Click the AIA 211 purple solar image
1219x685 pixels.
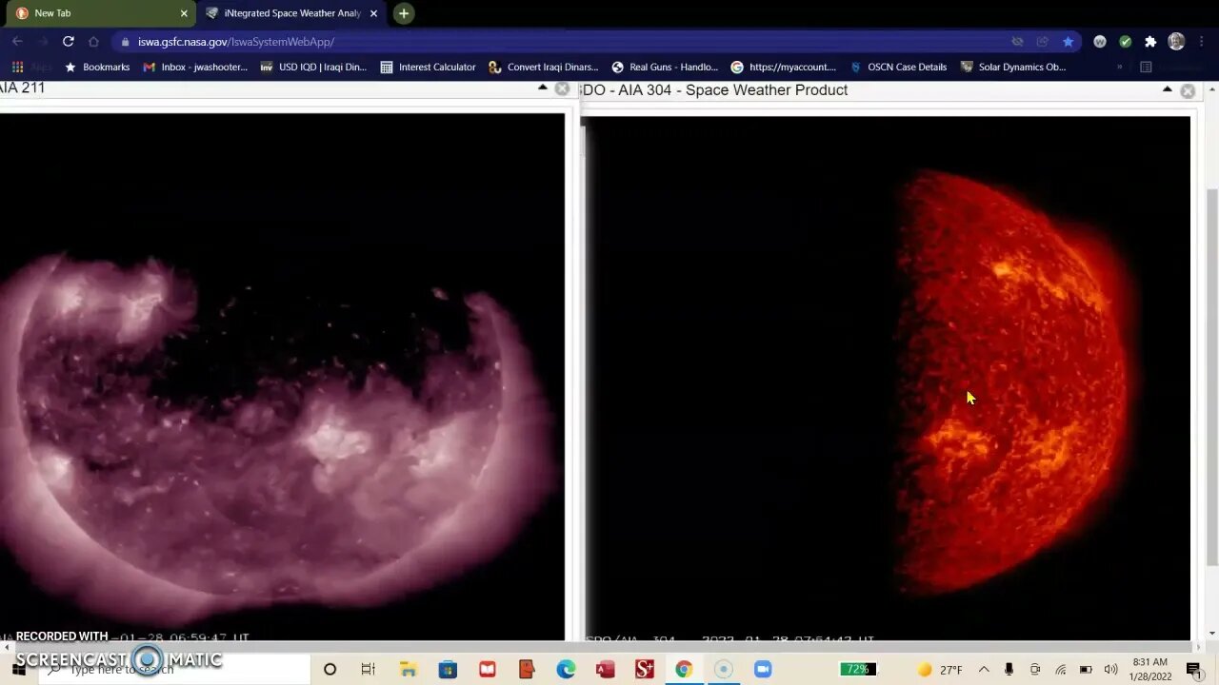click(x=282, y=377)
